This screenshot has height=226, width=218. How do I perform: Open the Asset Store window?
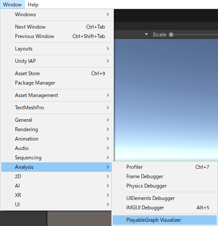(x=57, y=73)
